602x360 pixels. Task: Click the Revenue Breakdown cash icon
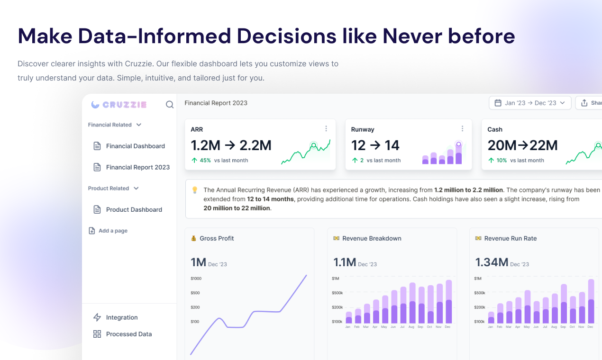336,238
